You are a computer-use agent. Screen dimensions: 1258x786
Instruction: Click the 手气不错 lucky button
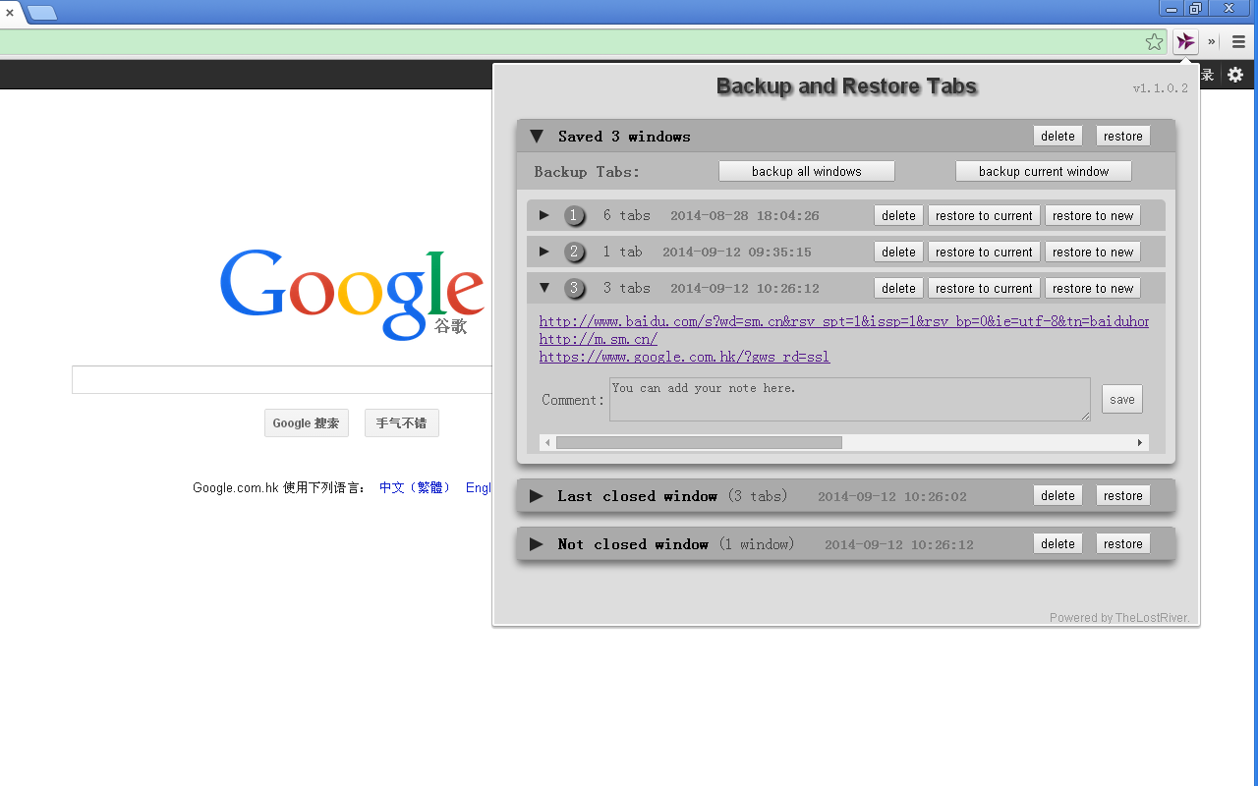click(x=401, y=423)
